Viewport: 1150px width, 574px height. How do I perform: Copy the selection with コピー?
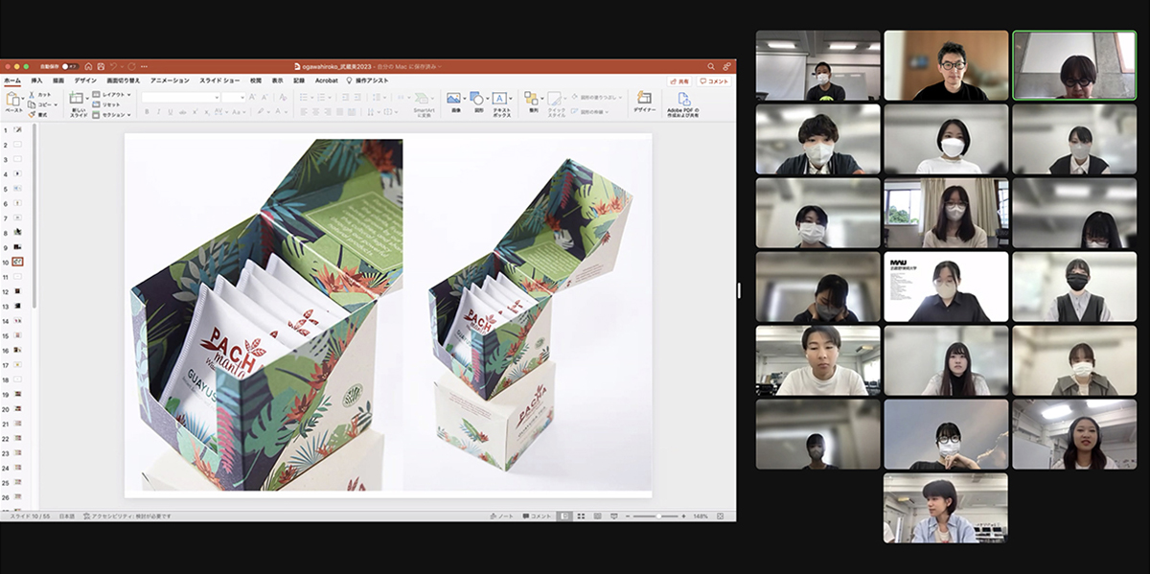click(38, 104)
